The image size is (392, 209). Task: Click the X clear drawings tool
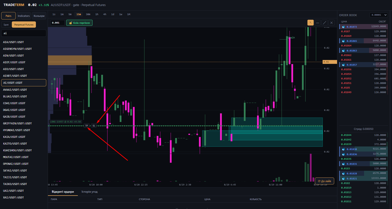[x=332, y=22]
